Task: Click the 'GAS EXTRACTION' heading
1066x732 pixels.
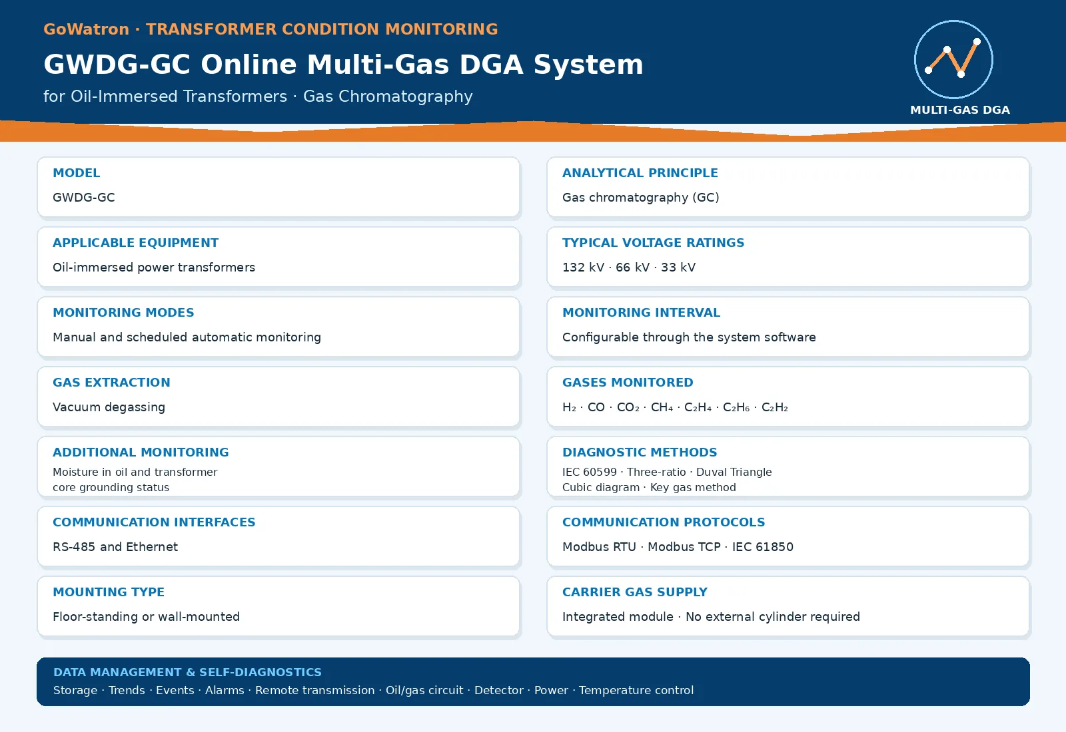Action: [x=112, y=383]
